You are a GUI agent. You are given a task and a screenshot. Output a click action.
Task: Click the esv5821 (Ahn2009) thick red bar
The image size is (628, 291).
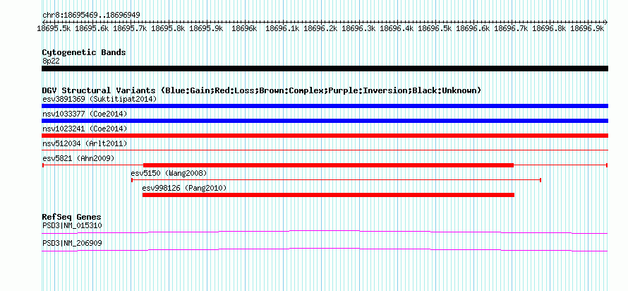[x=328, y=165]
